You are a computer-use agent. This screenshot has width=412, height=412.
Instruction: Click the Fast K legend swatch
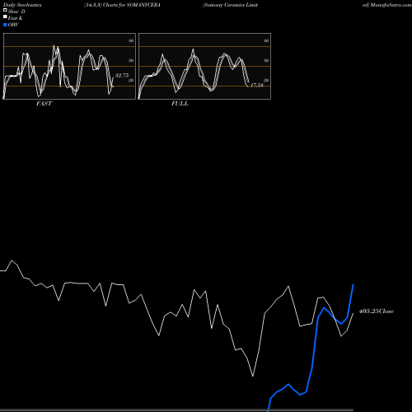(5, 16)
